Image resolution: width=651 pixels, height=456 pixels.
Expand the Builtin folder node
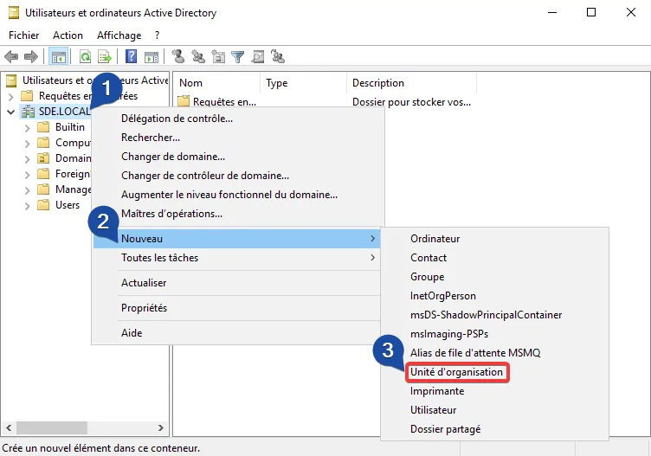coord(27,127)
